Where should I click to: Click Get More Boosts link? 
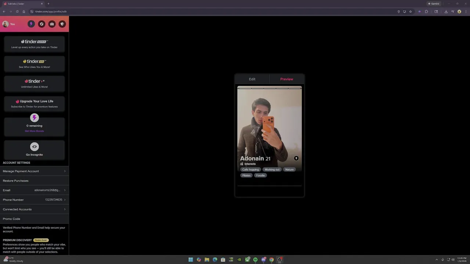coord(34,131)
